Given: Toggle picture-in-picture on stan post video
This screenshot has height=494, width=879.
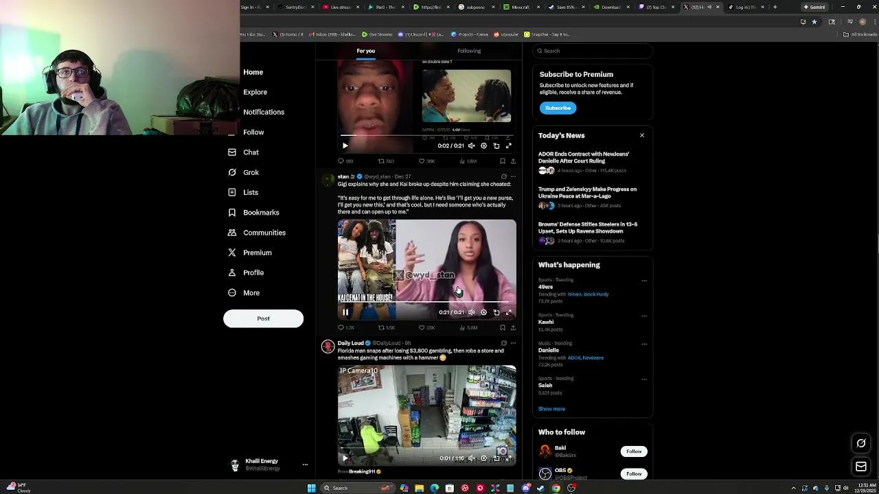Looking at the screenshot, I should click(x=496, y=312).
